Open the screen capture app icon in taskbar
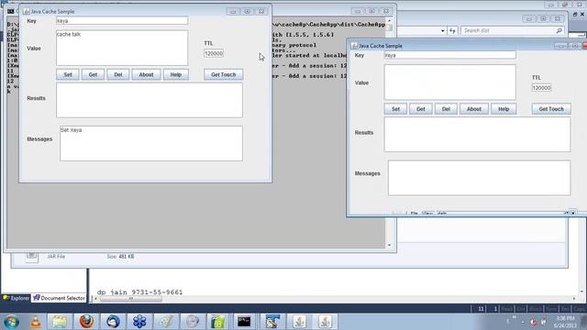This screenshot has width=587, height=330. coord(272,322)
